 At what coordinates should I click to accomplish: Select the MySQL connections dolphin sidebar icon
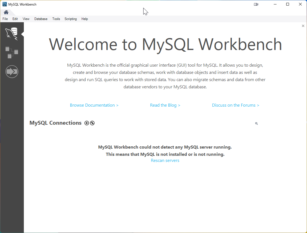(x=12, y=34)
